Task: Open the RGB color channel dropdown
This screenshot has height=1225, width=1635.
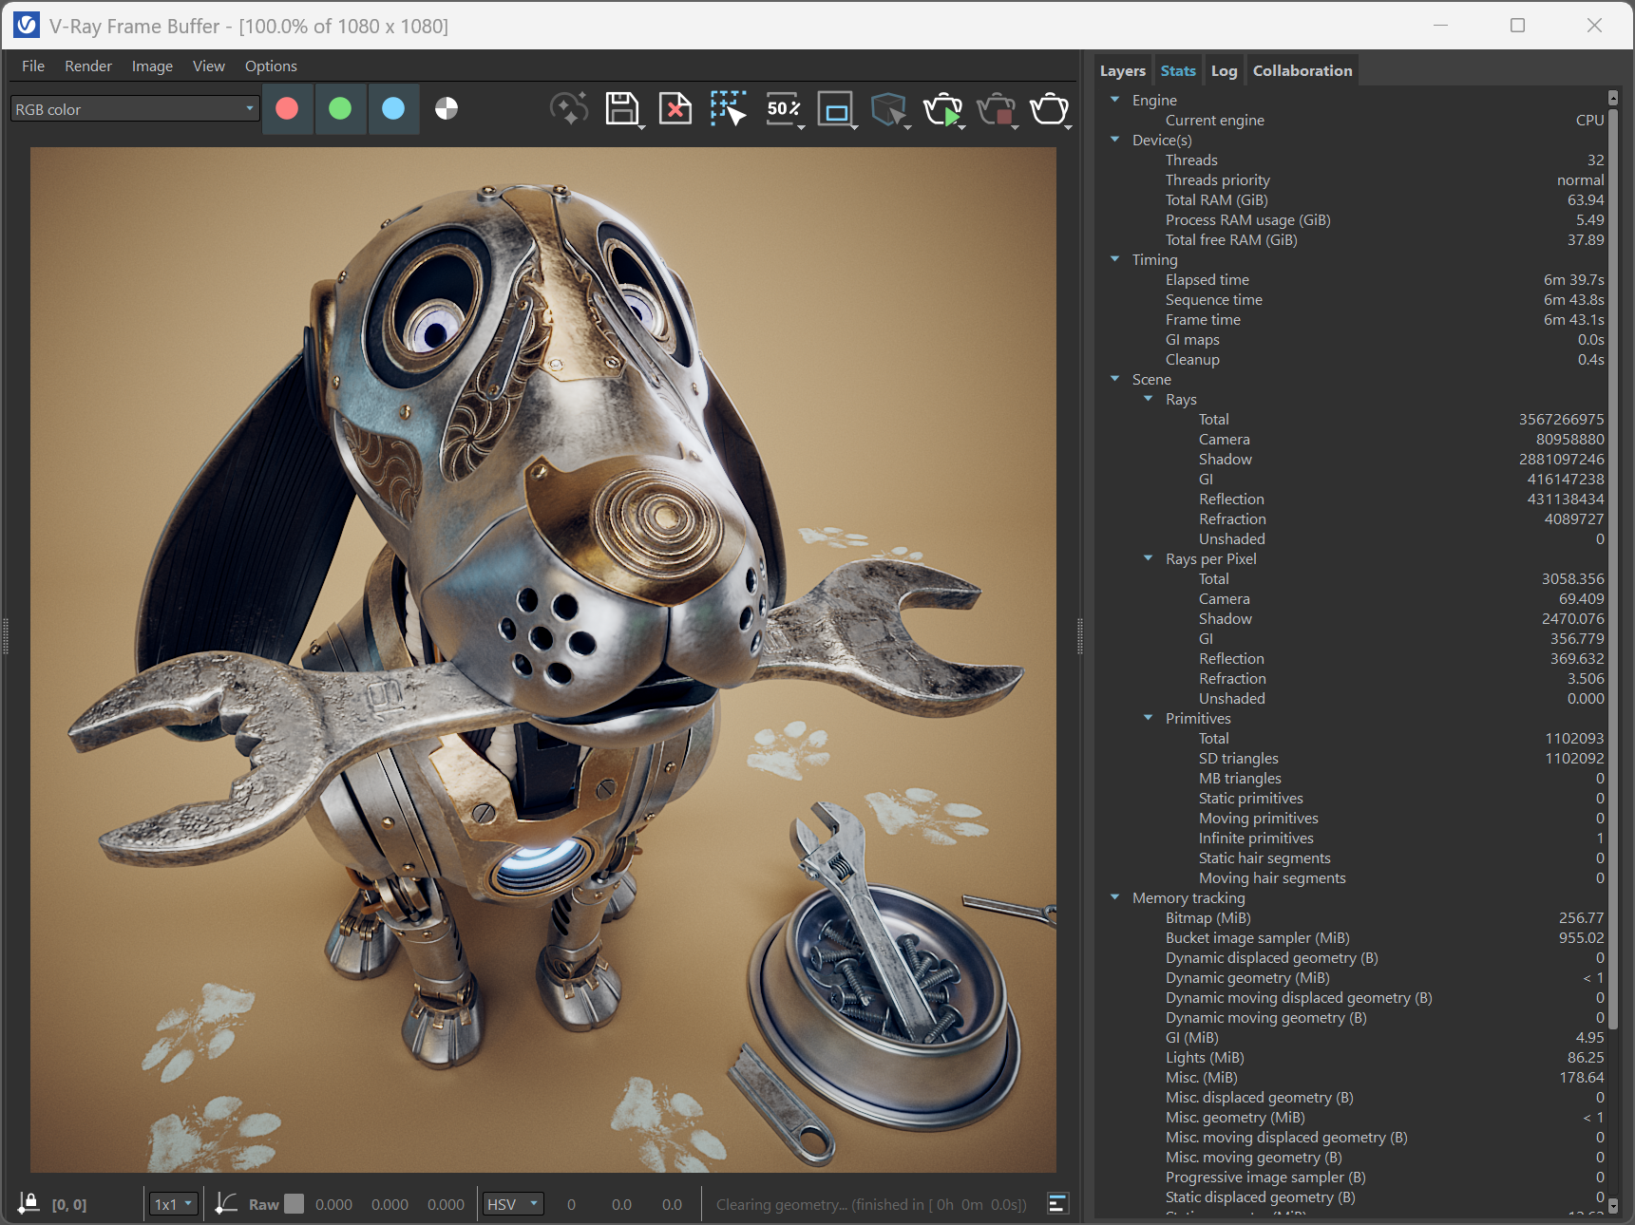Action: [x=135, y=109]
